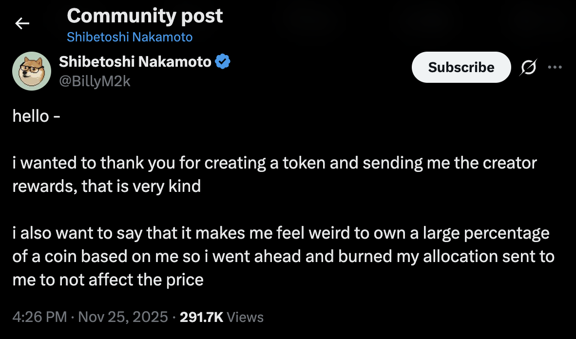Toggle Subscribe on for this creator
The width and height of the screenshot is (576, 339).
click(461, 67)
